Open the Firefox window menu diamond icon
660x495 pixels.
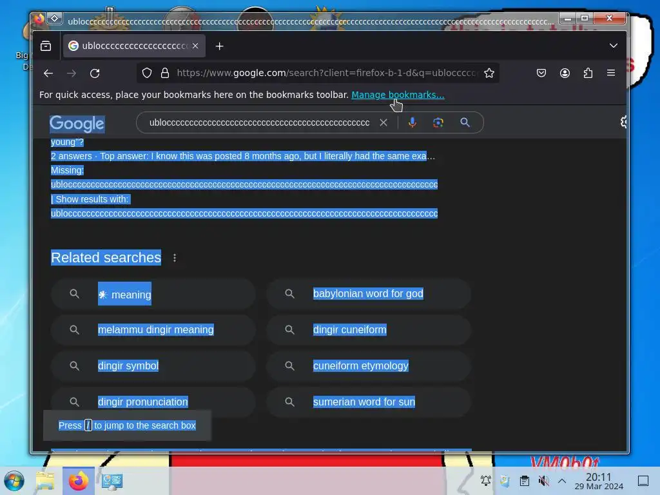pyautogui.click(x=55, y=18)
